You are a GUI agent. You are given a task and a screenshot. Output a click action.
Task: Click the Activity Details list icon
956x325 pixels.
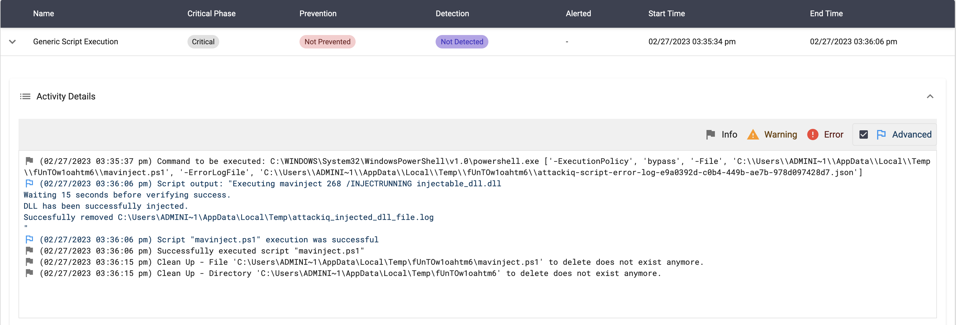pos(25,96)
